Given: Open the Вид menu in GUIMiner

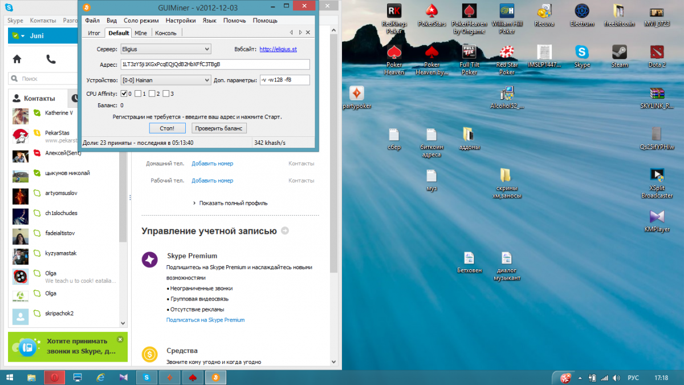Looking at the screenshot, I should point(112,20).
